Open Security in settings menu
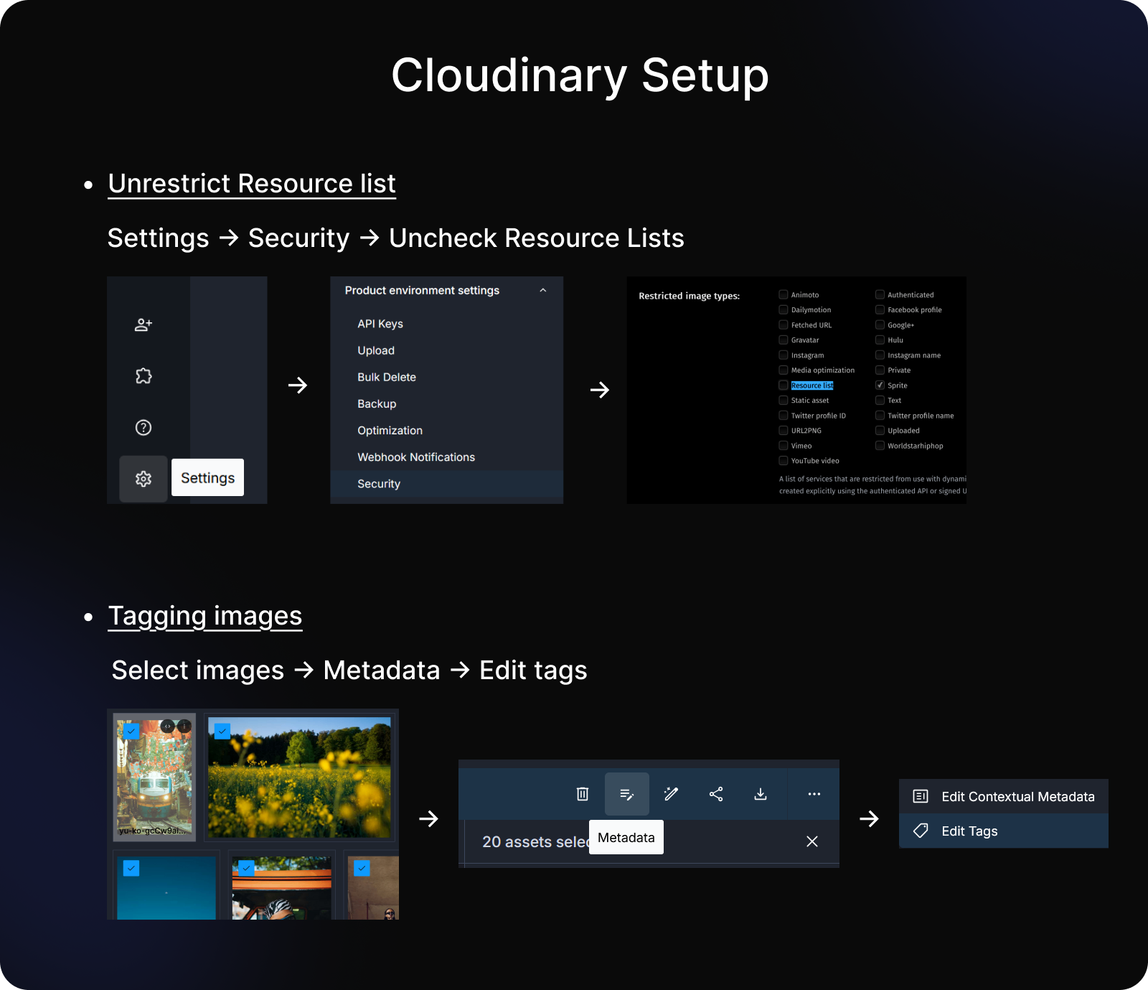 (446, 484)
